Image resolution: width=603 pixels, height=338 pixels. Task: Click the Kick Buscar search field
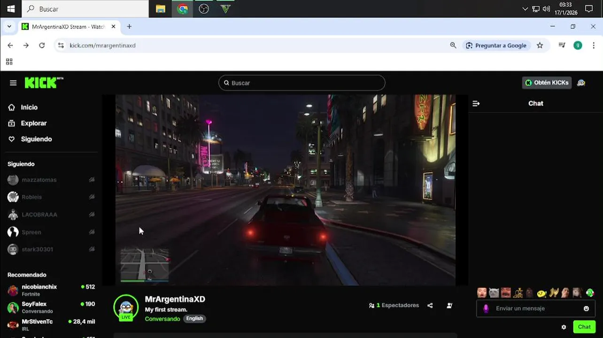[x=301, y=83]
